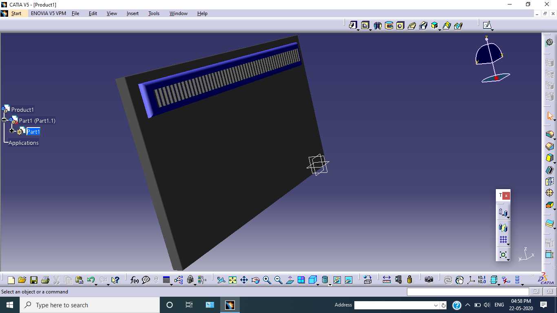Select the Removed Multi-sections Solid icon
This screenshot has width=557, height=313.
click(x=458, y=25)
